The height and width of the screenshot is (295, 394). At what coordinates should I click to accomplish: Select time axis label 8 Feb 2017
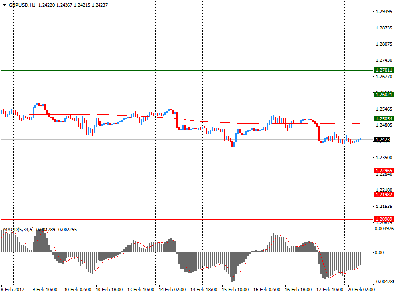pos(13,290)
